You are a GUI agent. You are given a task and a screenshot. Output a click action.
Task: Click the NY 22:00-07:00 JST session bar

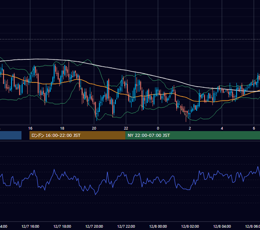[192, 135]
